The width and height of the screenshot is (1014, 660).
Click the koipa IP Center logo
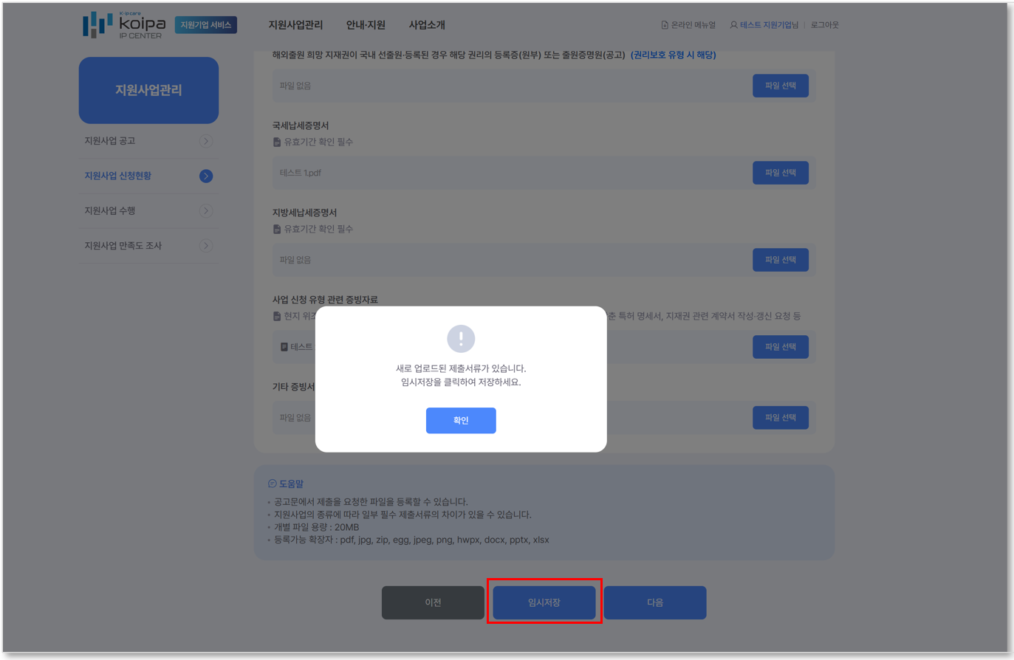coord(124,24)
